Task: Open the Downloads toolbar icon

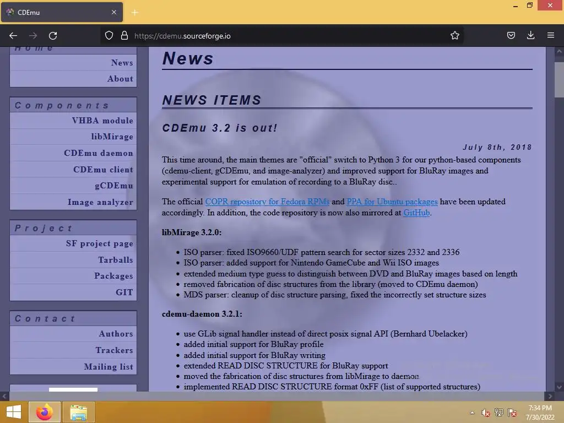Action: [530, 35]
